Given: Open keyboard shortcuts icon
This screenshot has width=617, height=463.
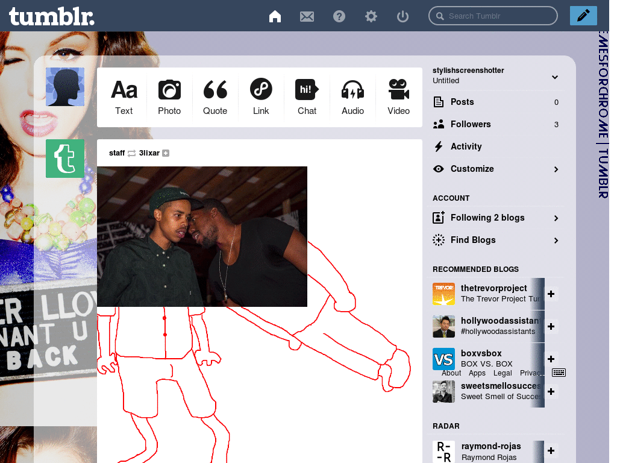Looking at the screenshot, I should pyautogui.click(x=559, y=373).
